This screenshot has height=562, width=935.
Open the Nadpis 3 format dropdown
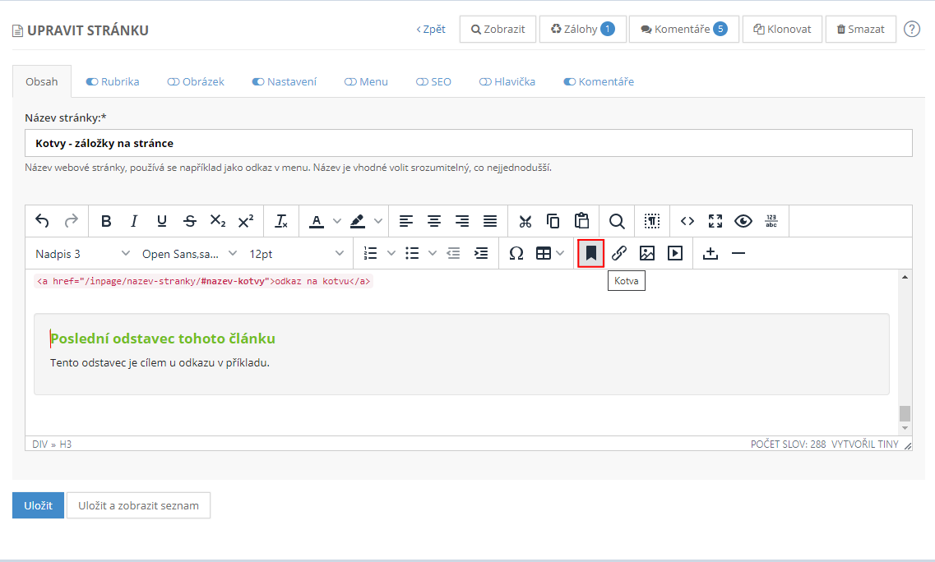coord(82,253)
